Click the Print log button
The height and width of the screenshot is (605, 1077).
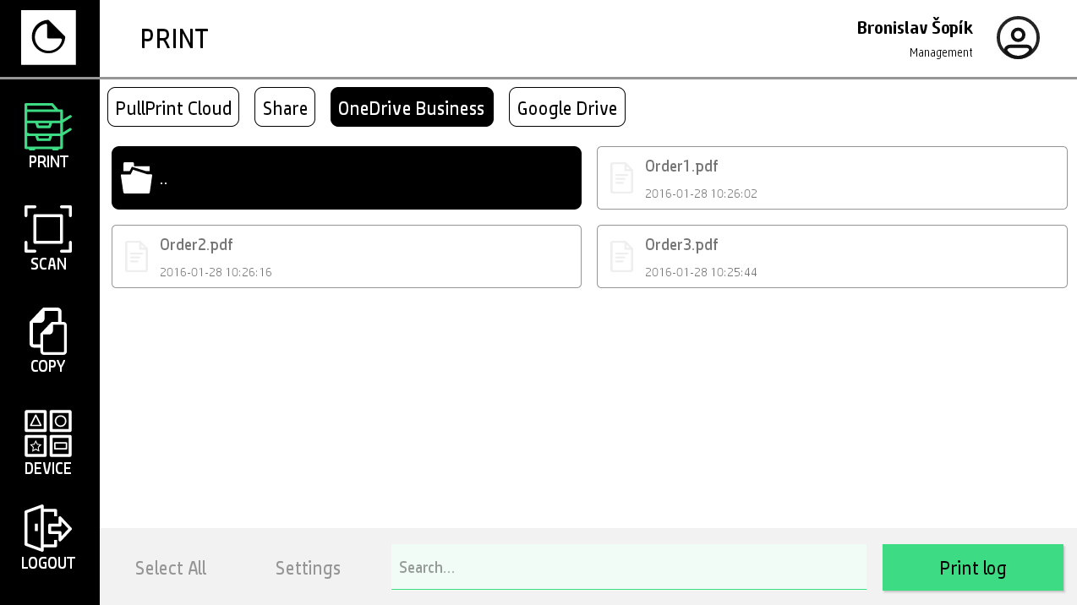coord(973,568)
